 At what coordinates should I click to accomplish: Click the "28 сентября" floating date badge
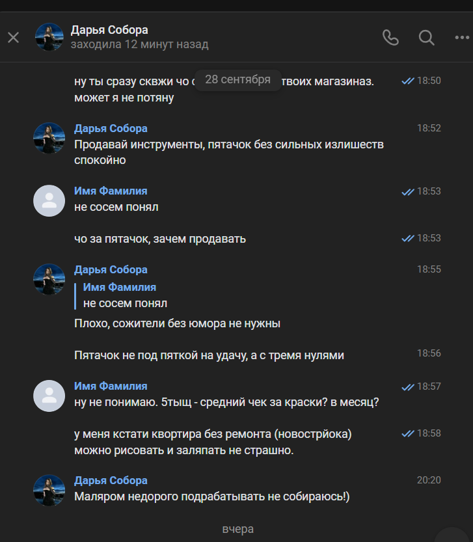click(x=237, y=79)
